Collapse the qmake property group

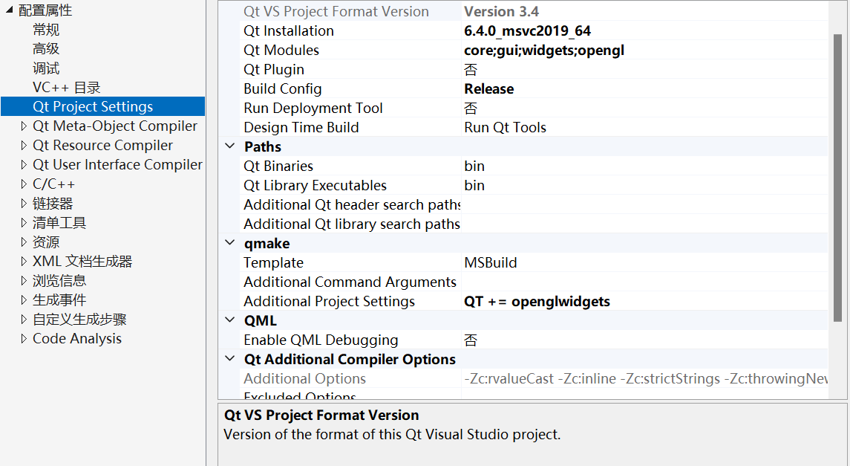(x=230, y=243)
